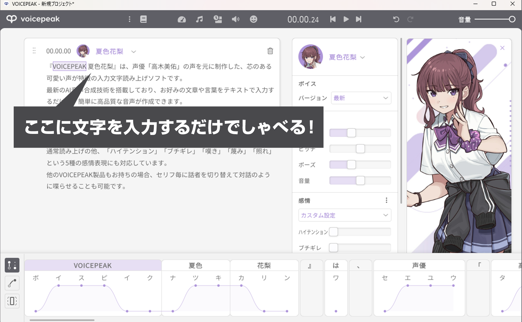Undo the last action
The height and width of the screenshot is (322, 522).
[x=396, y=19]
